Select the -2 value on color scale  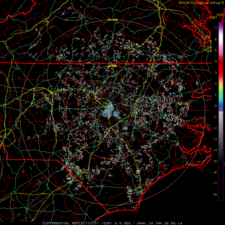[215, 128]
